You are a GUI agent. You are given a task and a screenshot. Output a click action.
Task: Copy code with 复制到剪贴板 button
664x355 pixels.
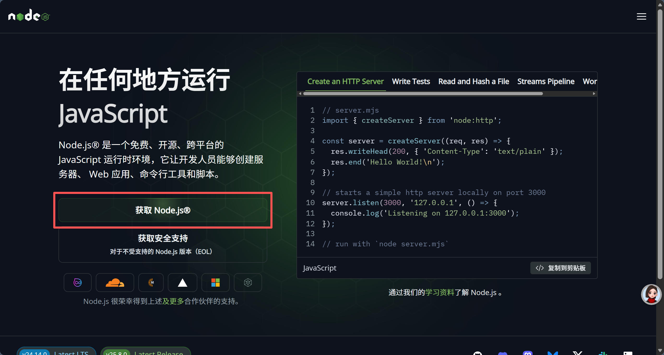click(x=560, y=268)
